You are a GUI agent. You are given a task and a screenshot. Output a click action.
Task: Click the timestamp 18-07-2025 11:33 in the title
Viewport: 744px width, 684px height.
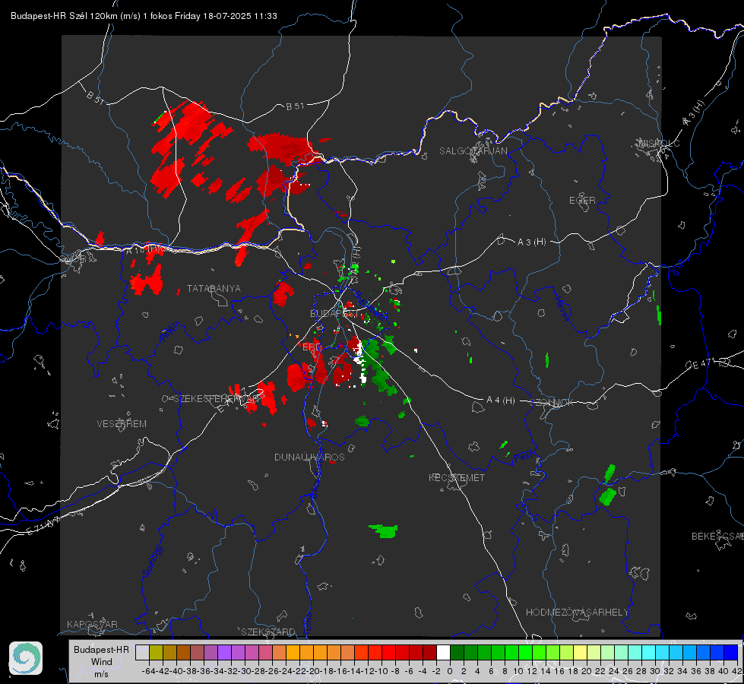pos(239,16)
